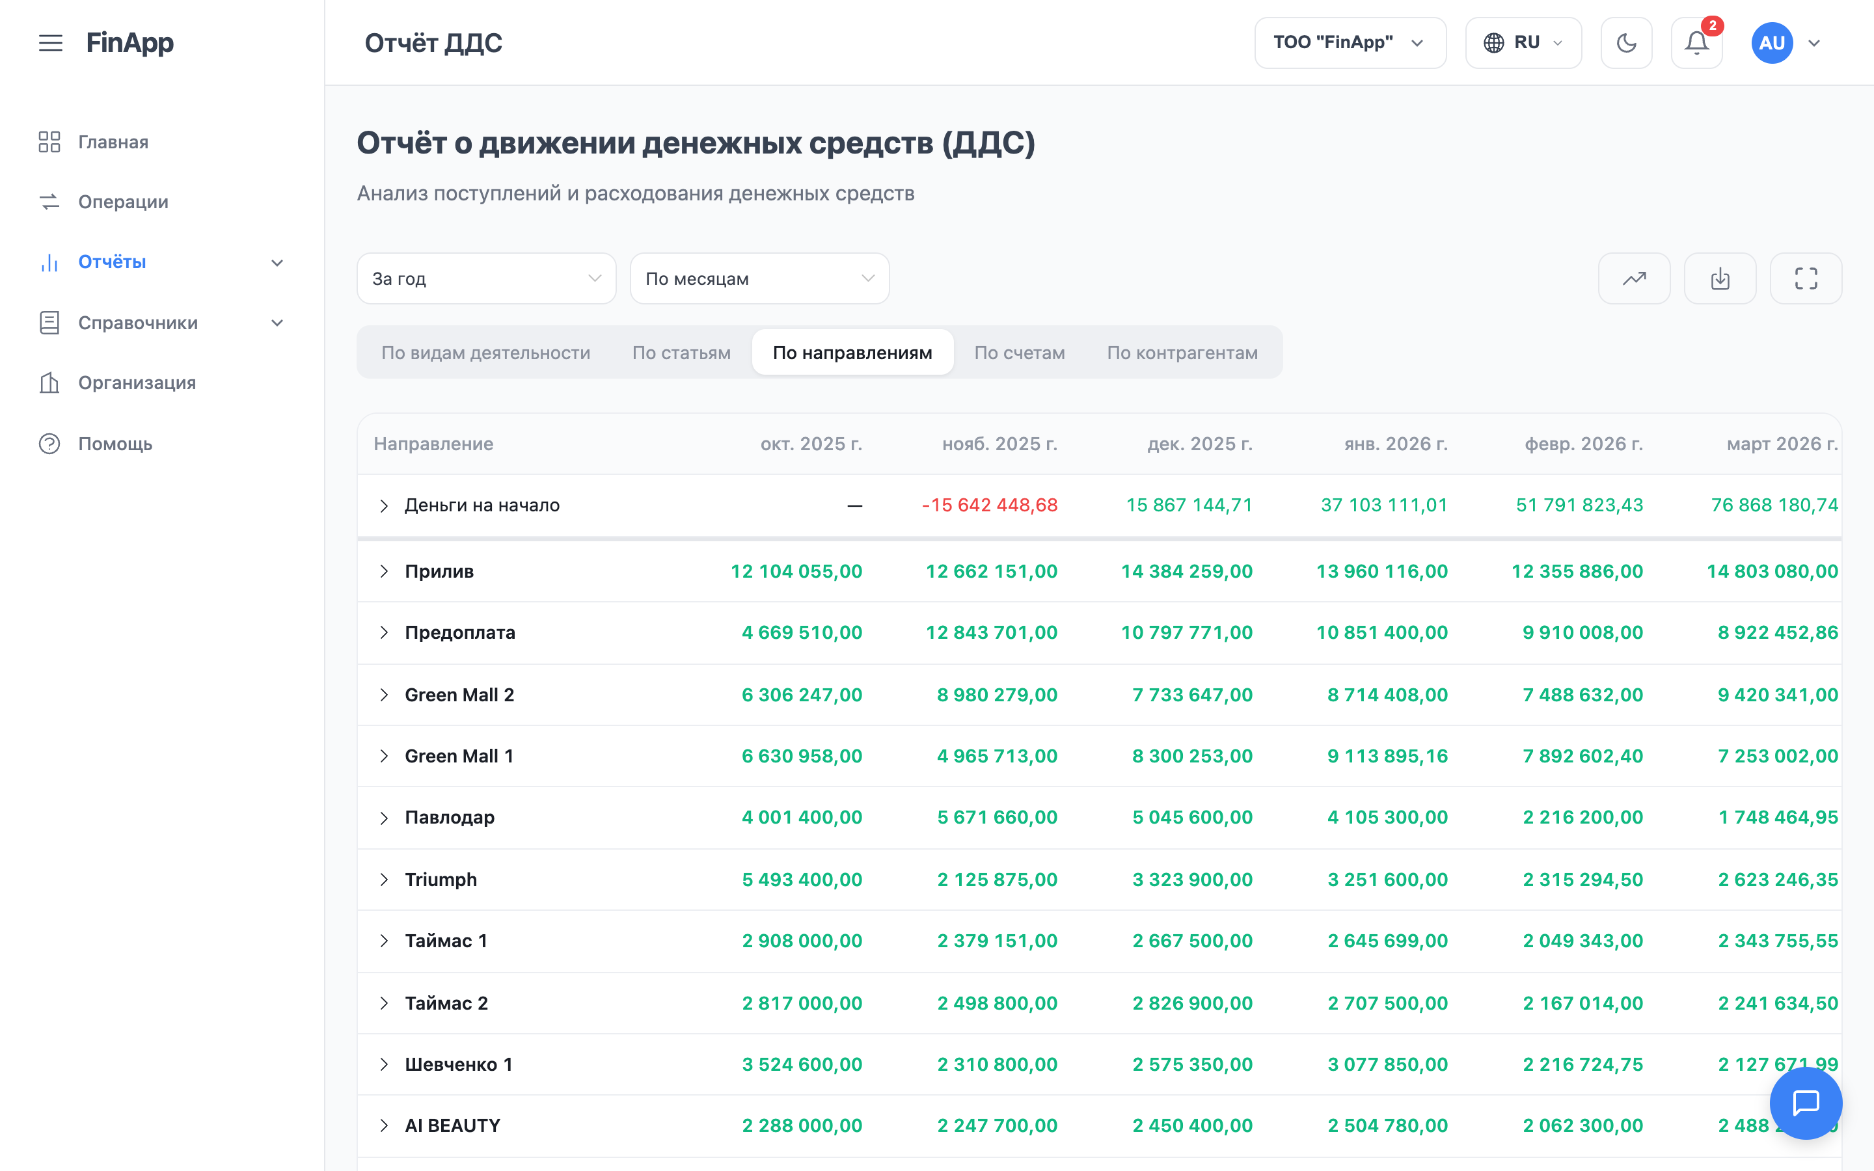Click the Помощь question mark icon
Viewport: 1874px width, 1171px height.
[x=49, y=444]
